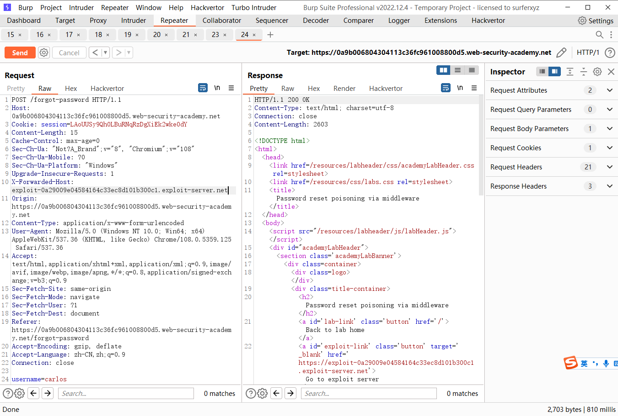Image resolution: width=618 pixels, height=416 pixels.
Task: Click the orange Send button
Action: coord(20,53)
